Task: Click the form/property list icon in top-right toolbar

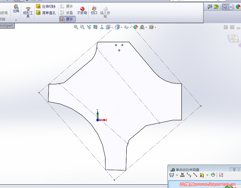Action: 210,7
